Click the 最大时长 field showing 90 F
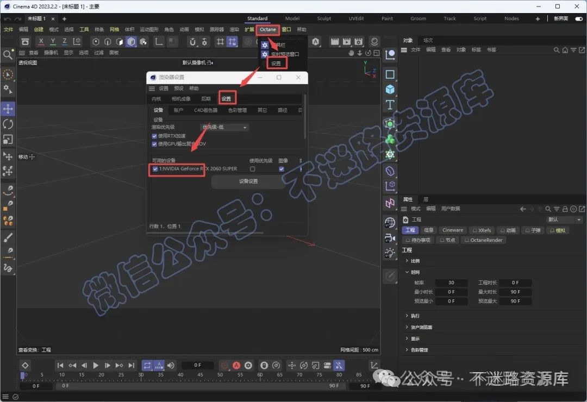The image size is (587, 402). tap(515, 292)
